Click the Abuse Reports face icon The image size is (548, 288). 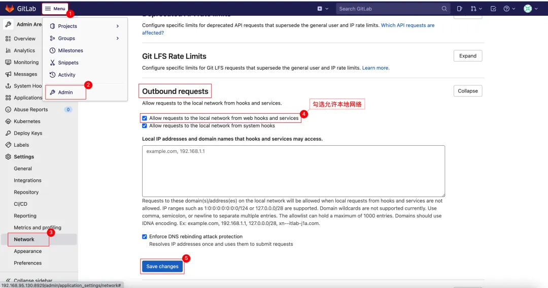pos(8,110)
